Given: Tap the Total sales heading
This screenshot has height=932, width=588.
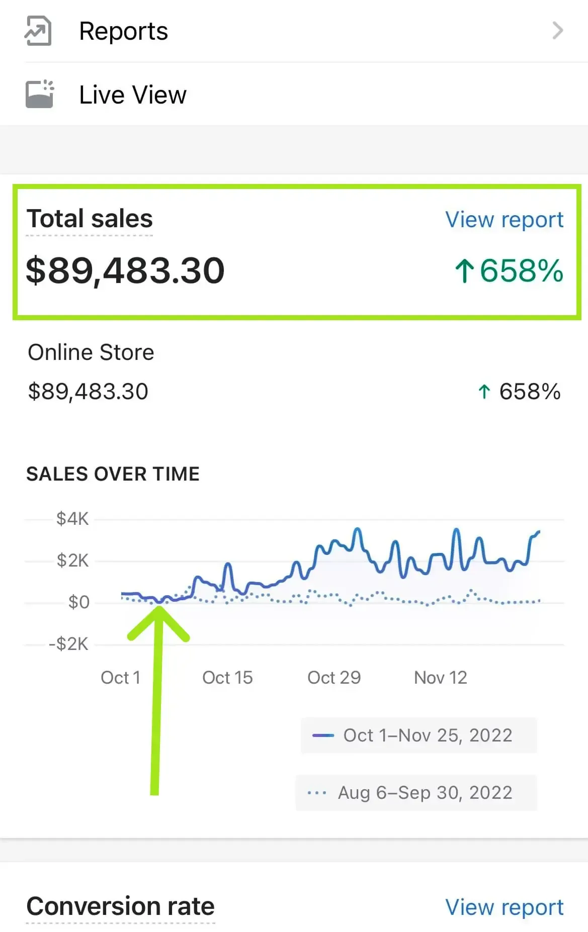Looking at the screenshot, I should [x=90, y=219].
